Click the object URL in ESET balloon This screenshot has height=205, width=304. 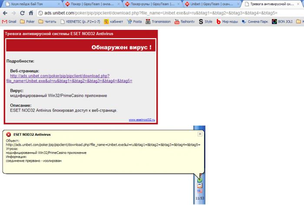click(103, 145)
